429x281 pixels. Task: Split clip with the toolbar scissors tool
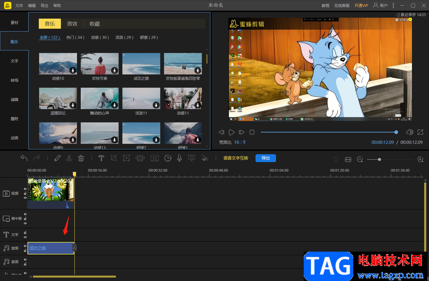69,158
